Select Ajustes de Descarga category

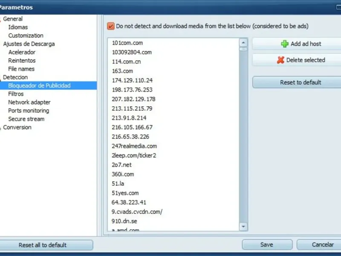[x=29, y=44]
